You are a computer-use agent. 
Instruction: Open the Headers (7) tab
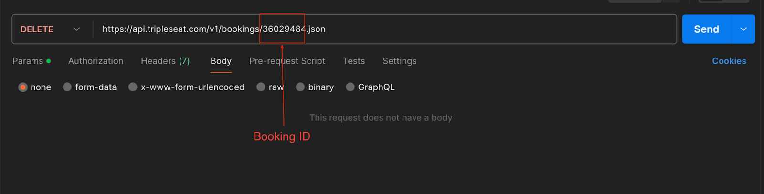165,61
